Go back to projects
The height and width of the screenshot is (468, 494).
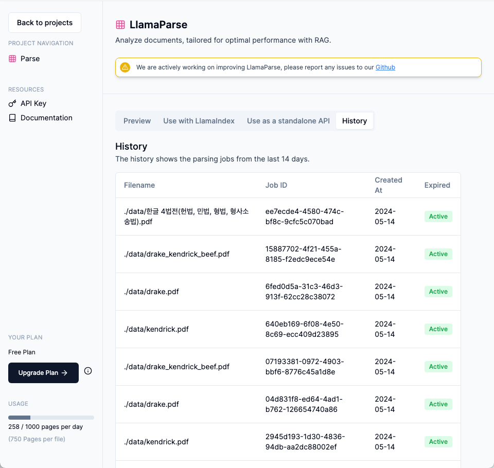click(x=45, y=23)
